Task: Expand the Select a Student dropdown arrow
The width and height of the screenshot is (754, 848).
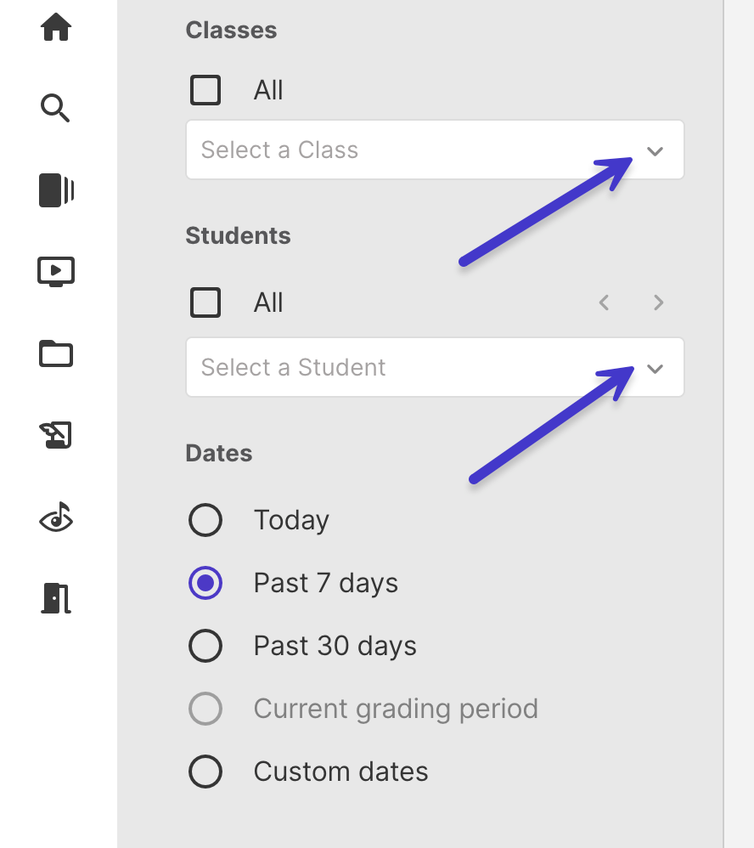Action: 655,369
